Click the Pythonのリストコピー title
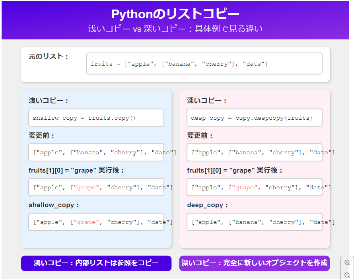 (x=175, y=14)
